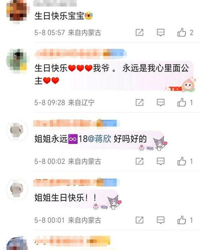Reply to the 生日快乐宝宝 comment

[161, 33]
